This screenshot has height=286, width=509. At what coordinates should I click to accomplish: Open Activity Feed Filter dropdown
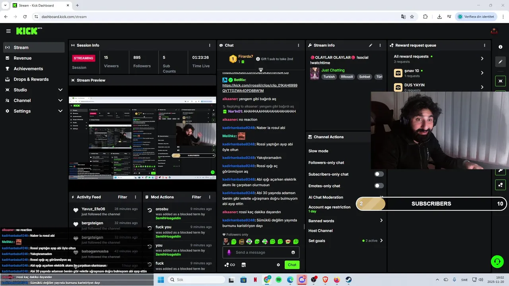point(122,197)
